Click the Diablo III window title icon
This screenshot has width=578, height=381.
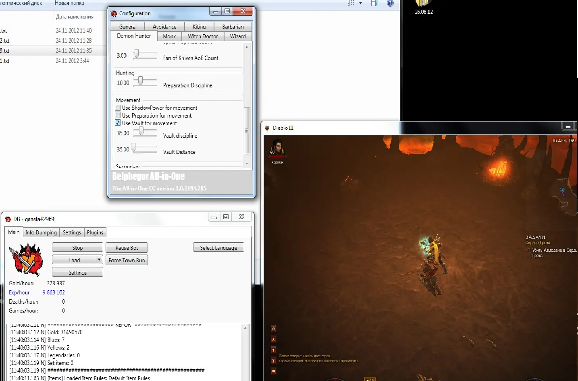tap(267, 128)
